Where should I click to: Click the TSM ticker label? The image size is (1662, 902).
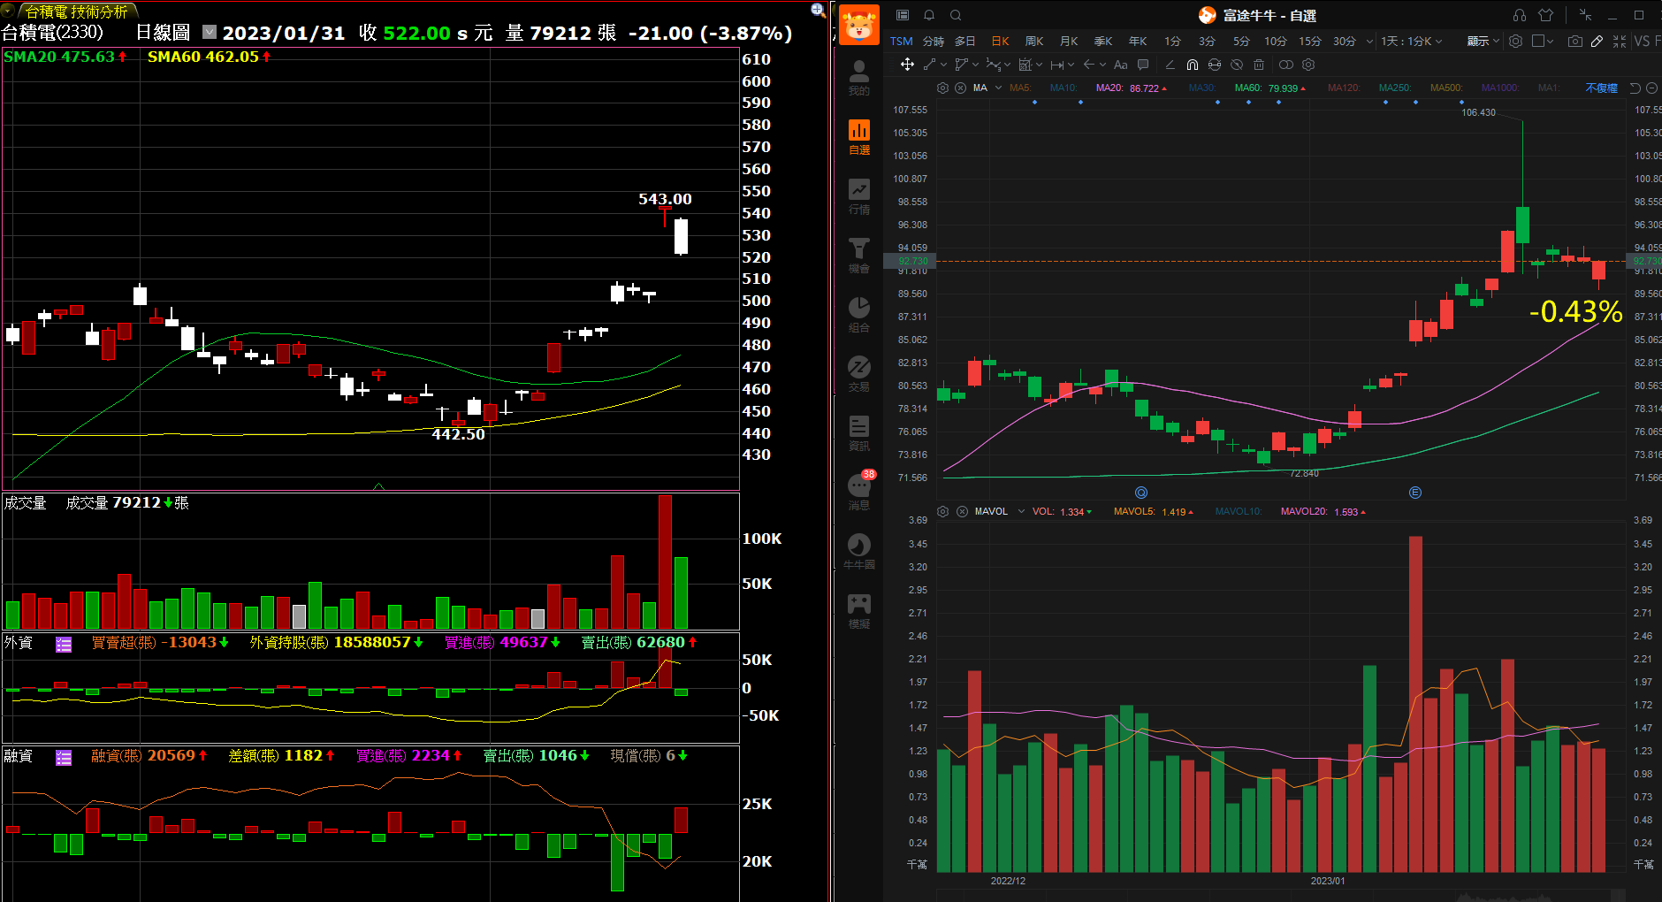click(902, 42)
